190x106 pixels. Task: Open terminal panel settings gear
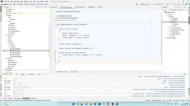(184, 74)
